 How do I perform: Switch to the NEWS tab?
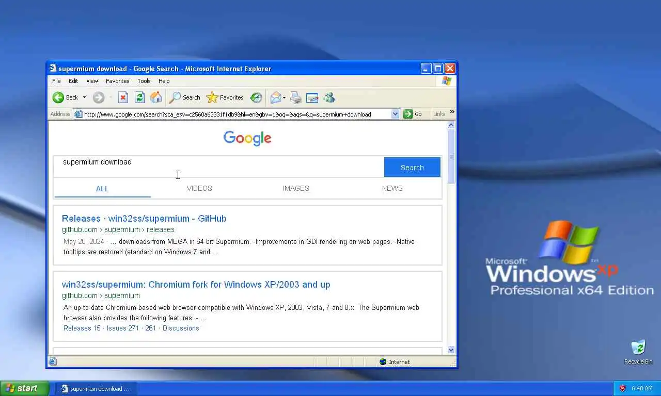(392, 188)
